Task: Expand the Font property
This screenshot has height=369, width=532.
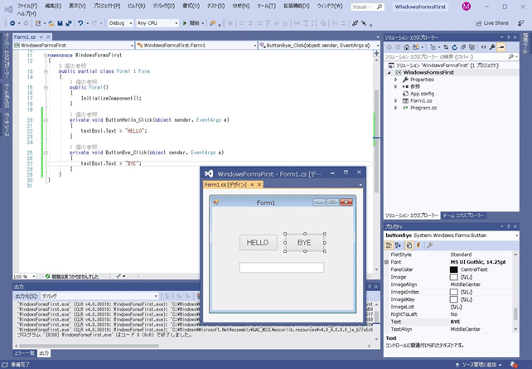Action: 386,262
